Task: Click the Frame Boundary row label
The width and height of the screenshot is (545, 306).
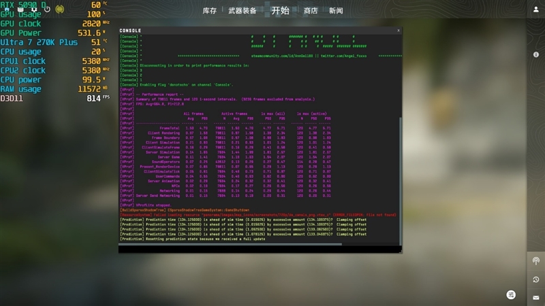Action: 166,138
